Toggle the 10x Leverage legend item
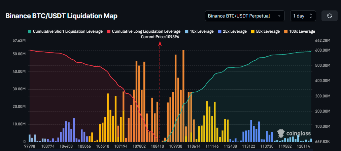 pos(199,31)
